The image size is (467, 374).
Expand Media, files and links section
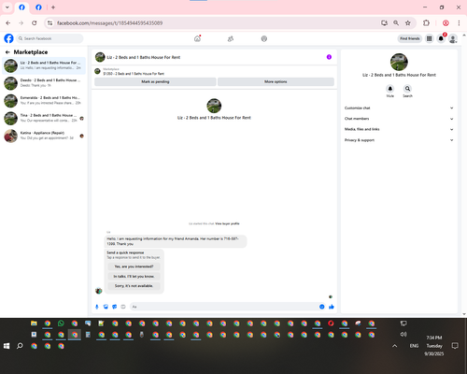click(x=399, y=129)
